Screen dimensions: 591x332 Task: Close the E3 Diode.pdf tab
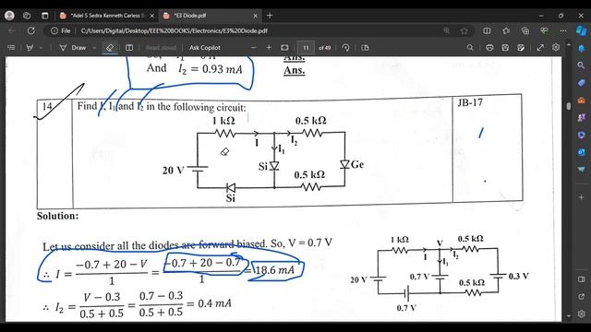click(x=255, y=16)
